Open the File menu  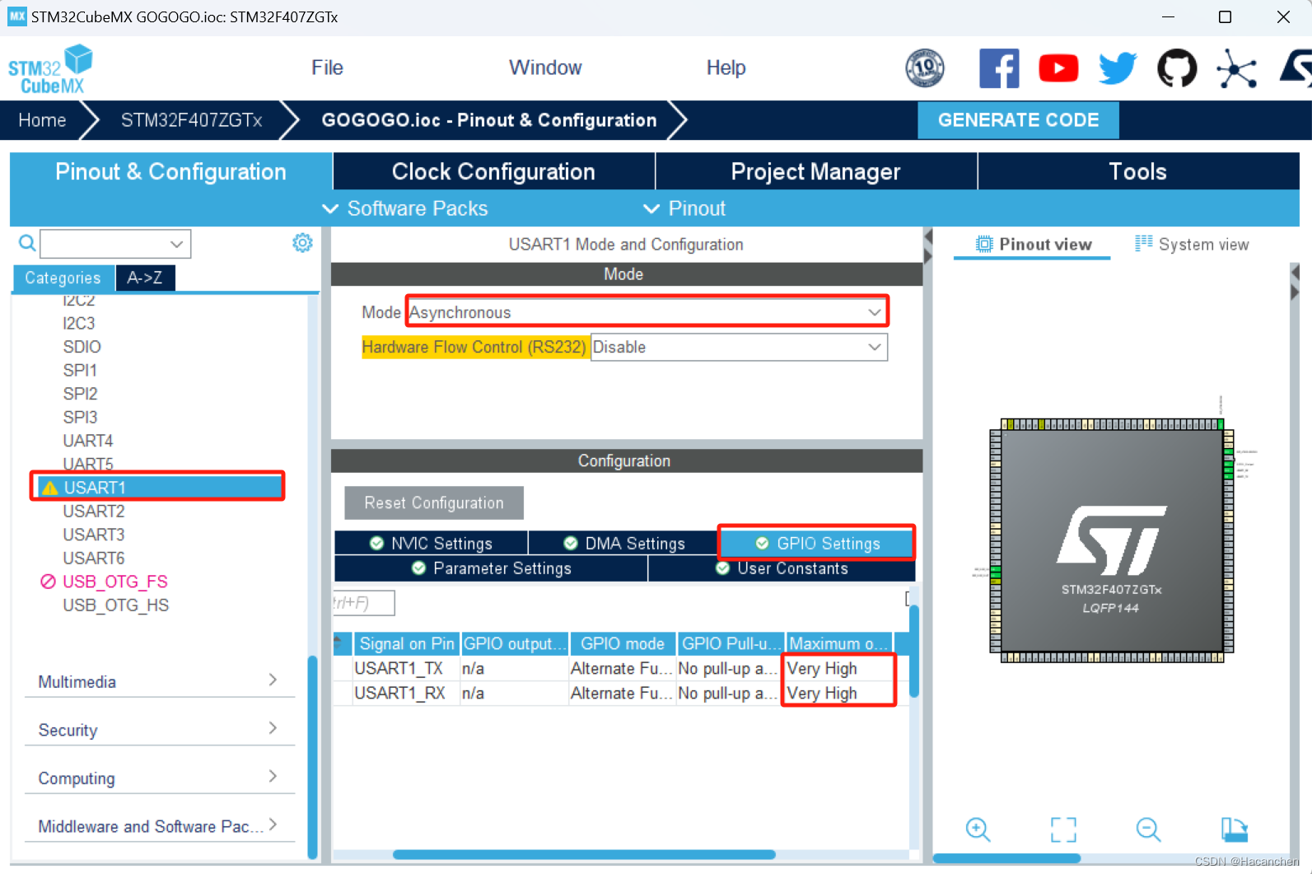(327, 68)
